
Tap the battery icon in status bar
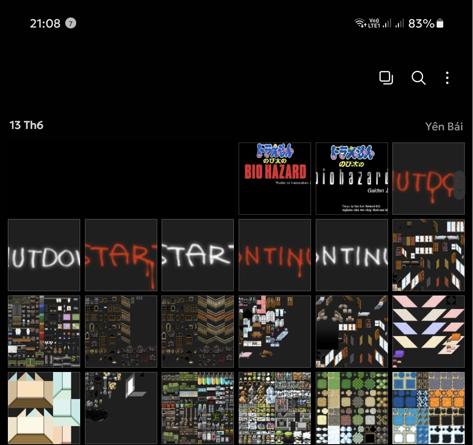click(440, 23)
